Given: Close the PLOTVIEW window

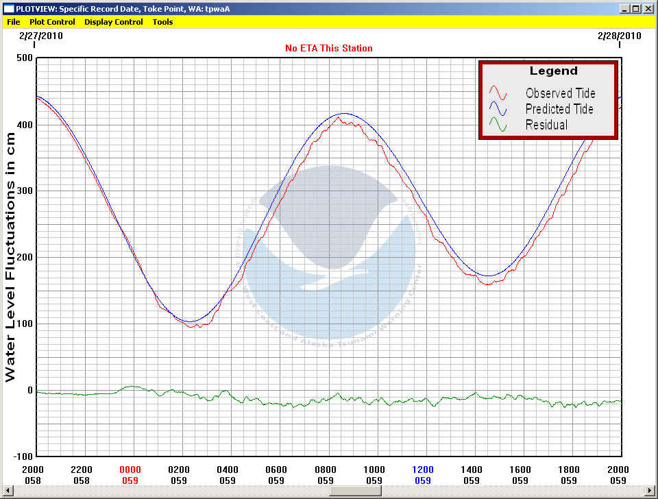Looking at the screenshot, I should [648, 8].
